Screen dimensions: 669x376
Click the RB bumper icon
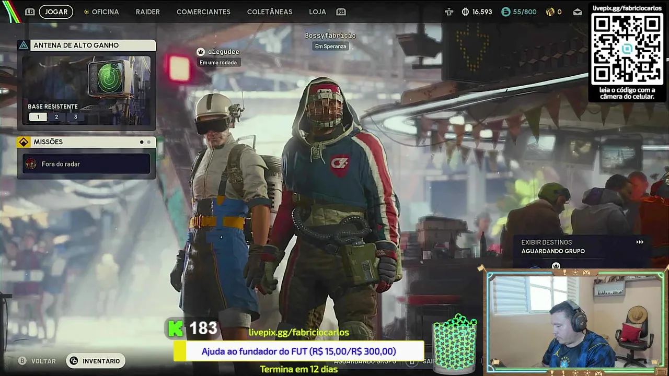point(341,11)
